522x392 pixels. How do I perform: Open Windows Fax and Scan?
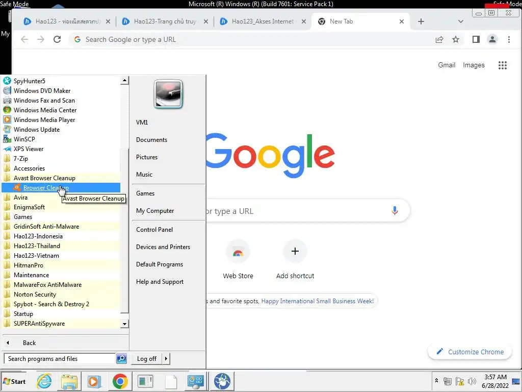[44, 101]
